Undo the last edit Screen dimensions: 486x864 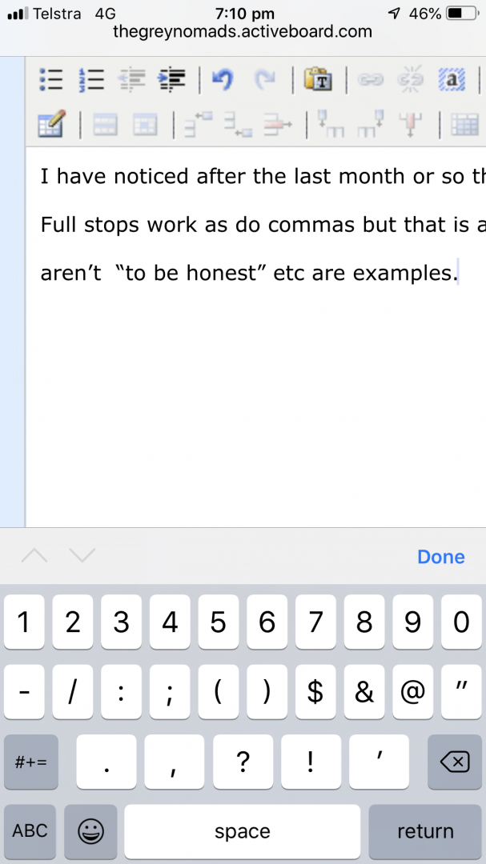coord(221,80)
